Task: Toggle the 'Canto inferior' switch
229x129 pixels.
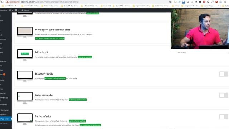Action: 224,117
